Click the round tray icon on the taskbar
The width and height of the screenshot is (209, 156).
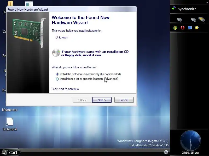(166, 152)
